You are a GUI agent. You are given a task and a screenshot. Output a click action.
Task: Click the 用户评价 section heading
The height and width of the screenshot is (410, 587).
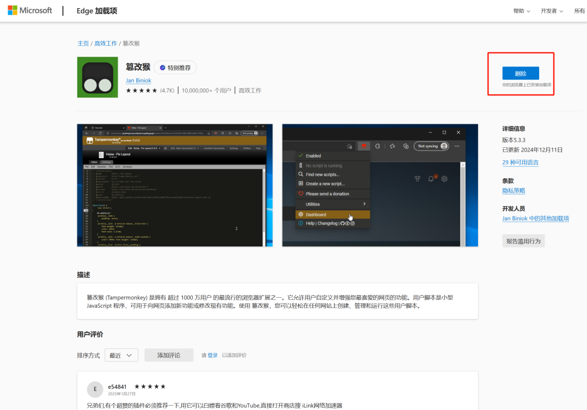(x=90, y=334)
